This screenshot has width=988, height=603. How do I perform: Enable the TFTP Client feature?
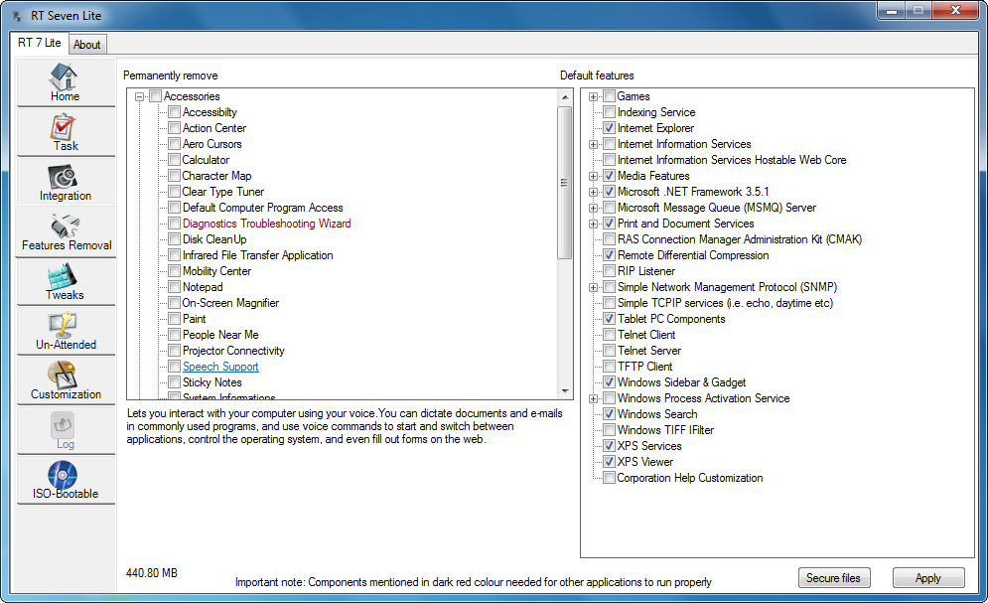pyautogui.click(x=610, y=367)
